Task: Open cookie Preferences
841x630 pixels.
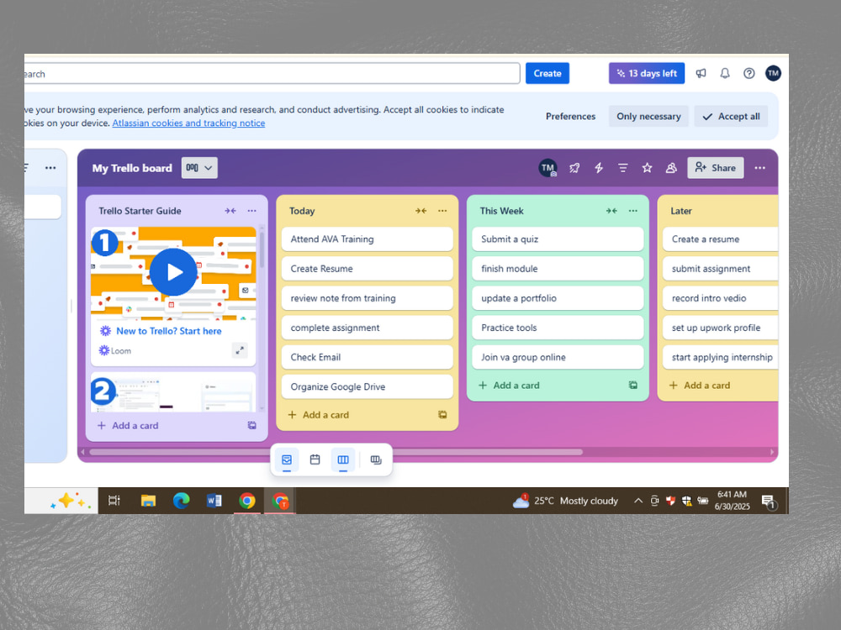Action: (570, 116)
